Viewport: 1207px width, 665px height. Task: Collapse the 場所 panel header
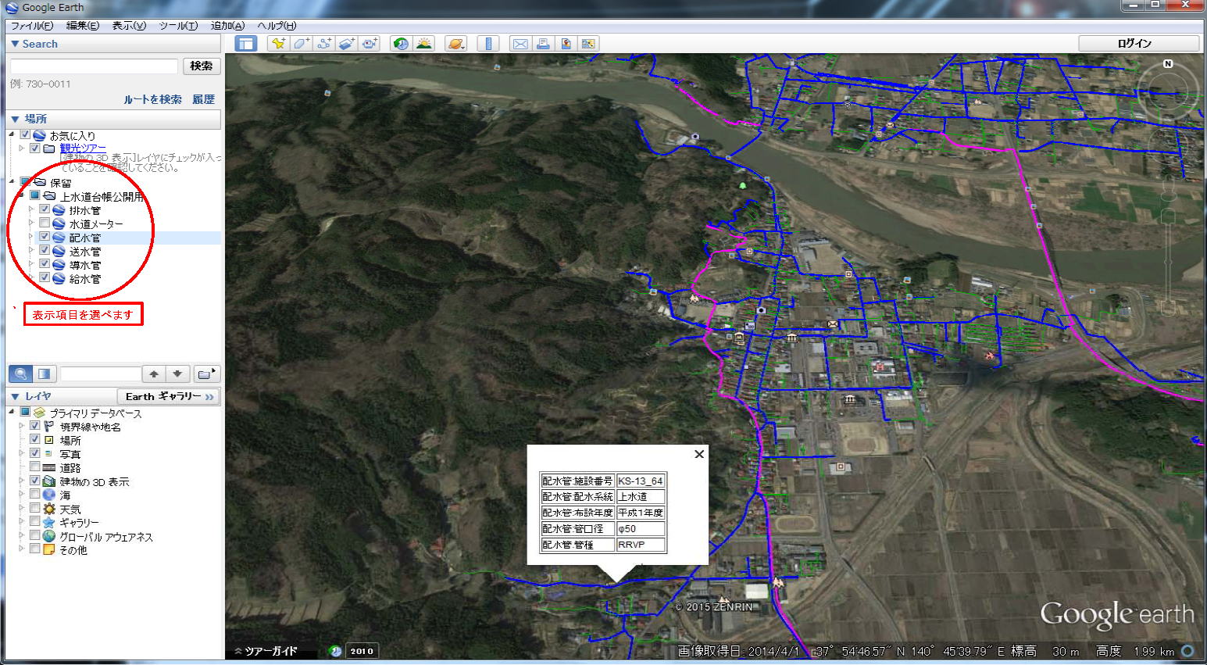tap(15, 119)
